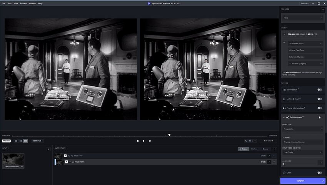The image size is (327, 185).
Task: Click the Enhancement filter icon
Action: tap(287, 118)
